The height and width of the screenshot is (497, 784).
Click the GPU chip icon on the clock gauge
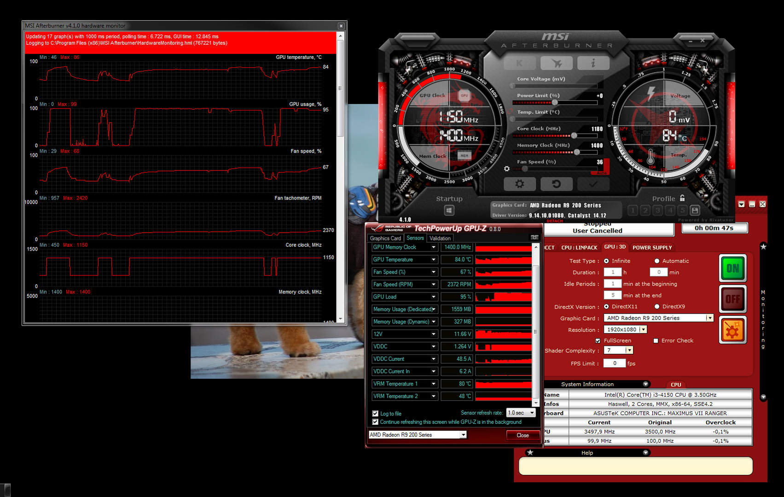pyautogui.click(x=464, y=96)
